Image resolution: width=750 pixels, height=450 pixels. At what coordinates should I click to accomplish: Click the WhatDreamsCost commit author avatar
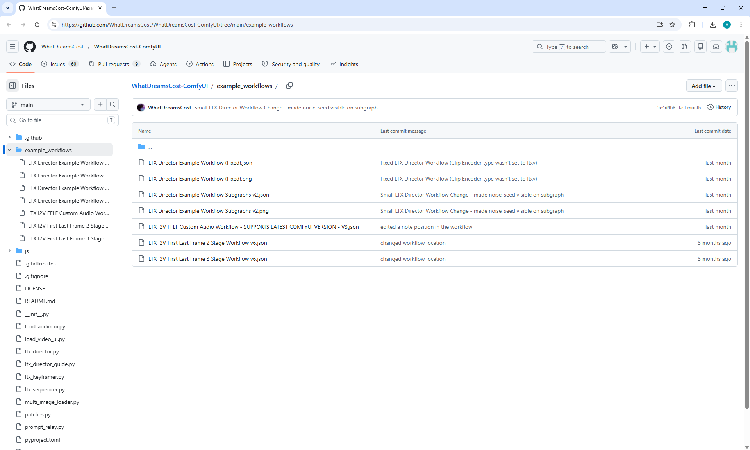pos(141,108)
